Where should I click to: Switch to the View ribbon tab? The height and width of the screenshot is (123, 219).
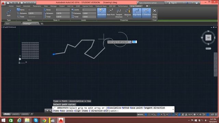(x=46, y=6)
